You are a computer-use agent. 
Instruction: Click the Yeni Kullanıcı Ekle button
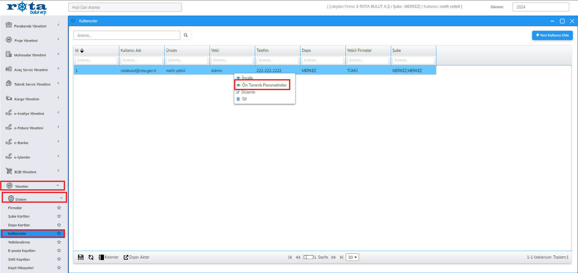coord(552,35)
